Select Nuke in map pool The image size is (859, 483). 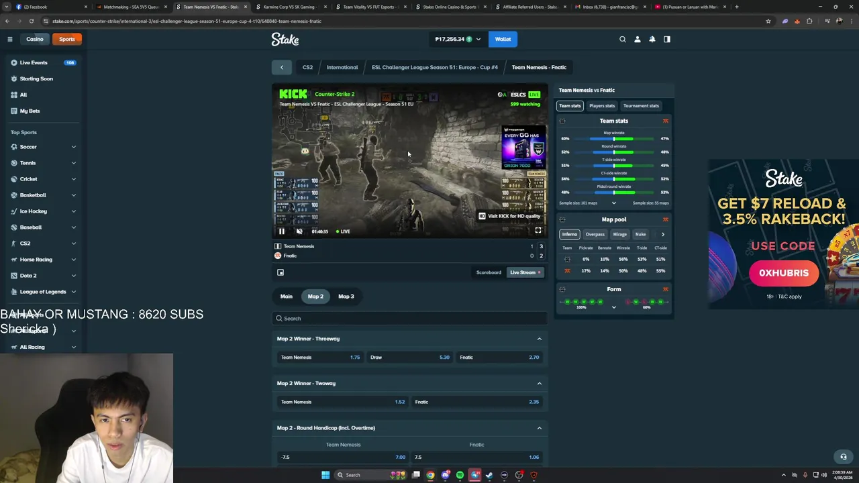(640, 234)
